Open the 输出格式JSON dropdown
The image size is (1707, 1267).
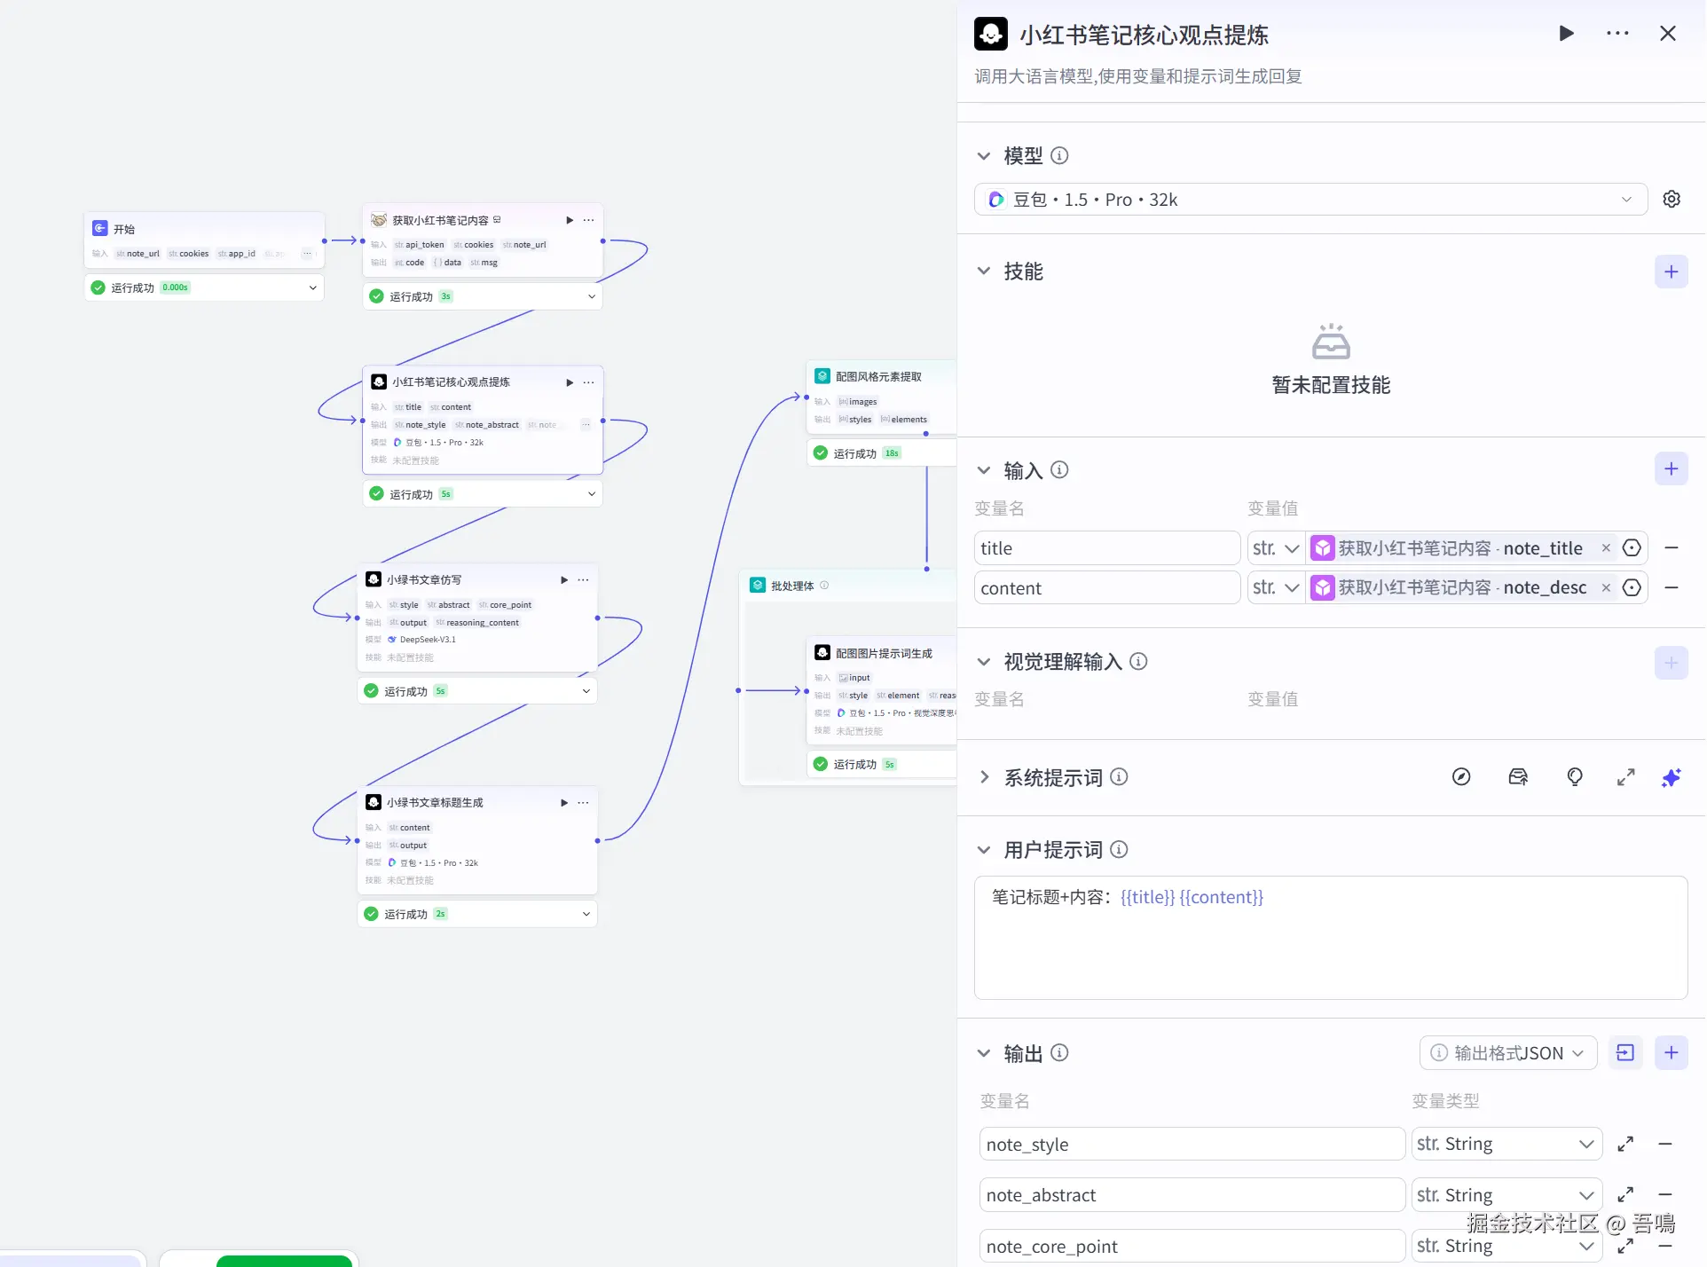[x=1508, y=1053]
